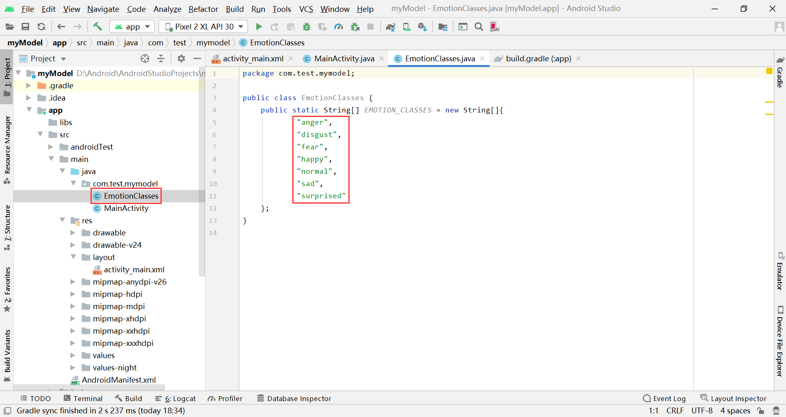Click the CRLF line separator setting
Image resolution: width=786 pixels, height=417 pixels.
pyautogui.click(x=675, y=410)
